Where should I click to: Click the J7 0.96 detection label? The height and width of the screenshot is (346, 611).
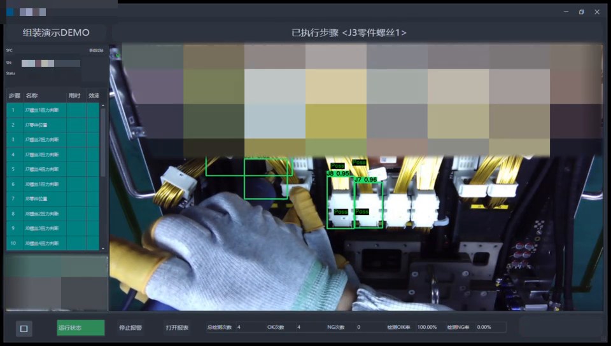[365, 180]
